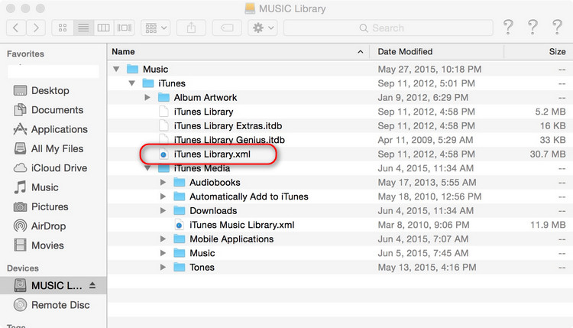Screen dimensions: 573x328
Task: Click the Share toolbar button
Action: 191,28
